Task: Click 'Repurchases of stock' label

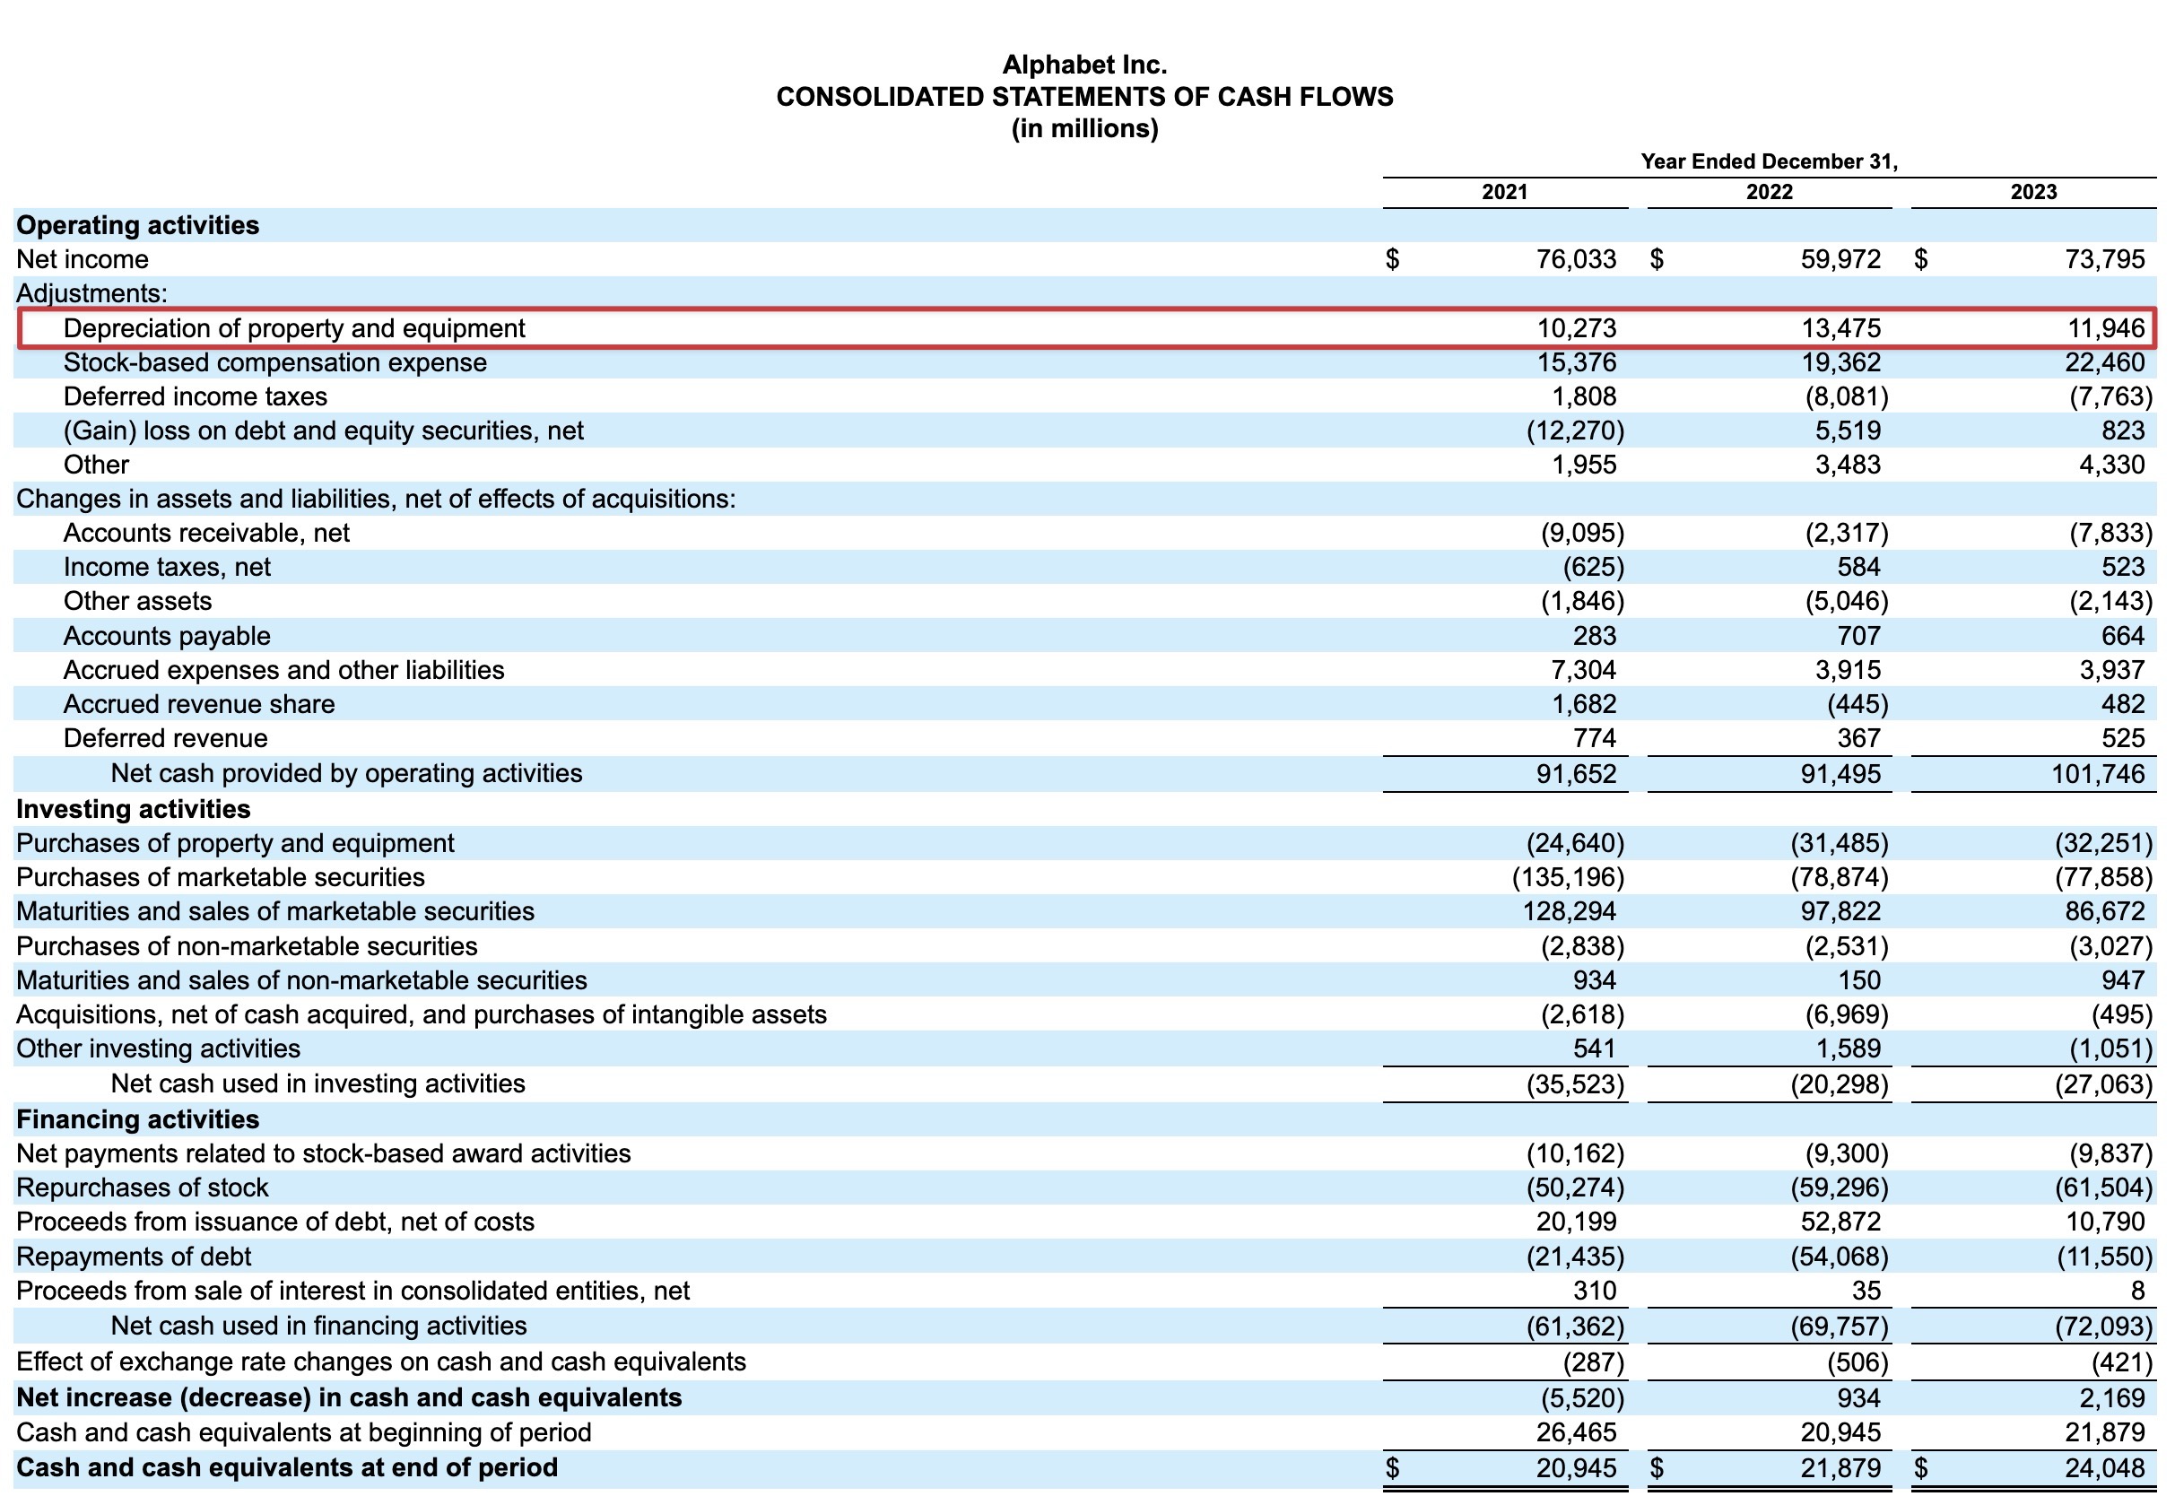Action: tap(143, 1187)
